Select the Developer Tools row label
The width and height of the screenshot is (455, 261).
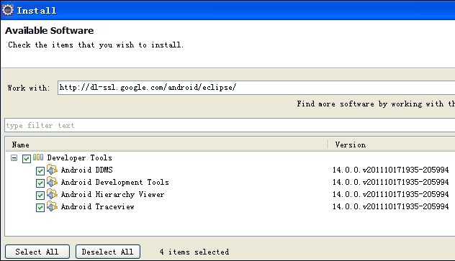79,157
